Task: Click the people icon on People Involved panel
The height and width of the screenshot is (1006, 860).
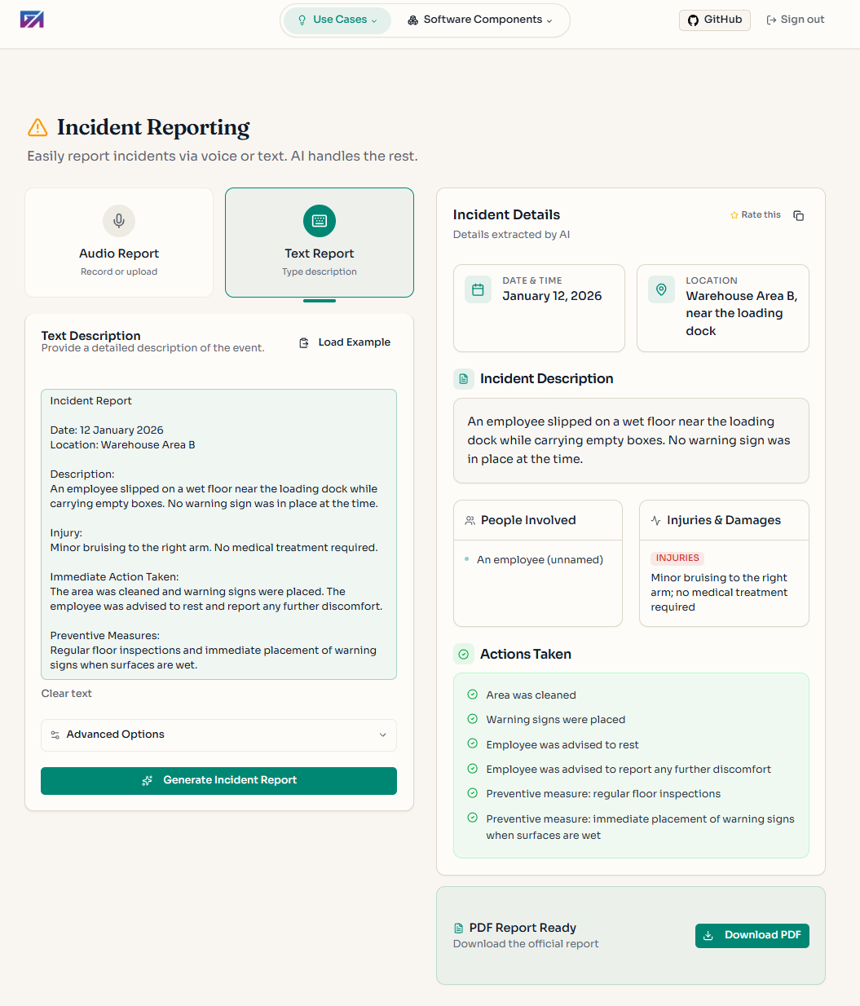Action: [x=470, y=519]
